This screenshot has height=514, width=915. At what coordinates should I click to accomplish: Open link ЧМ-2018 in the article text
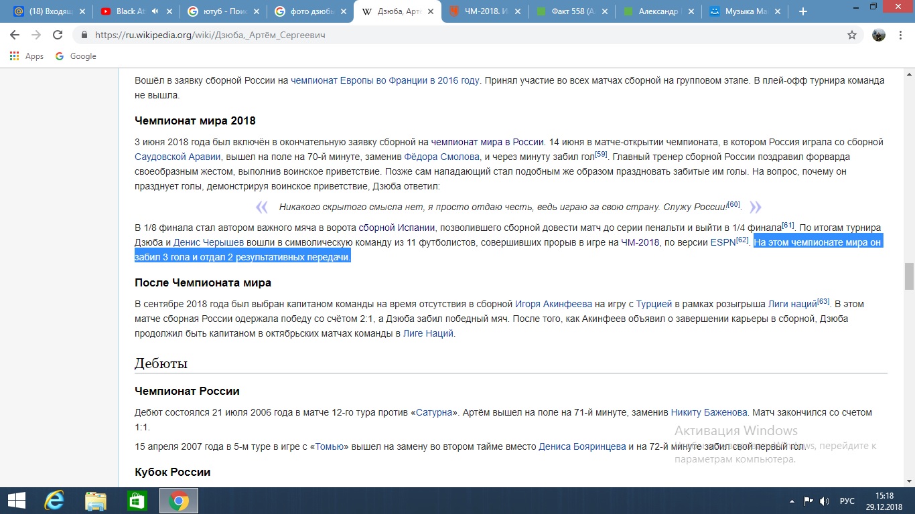(x=640, y=242)
